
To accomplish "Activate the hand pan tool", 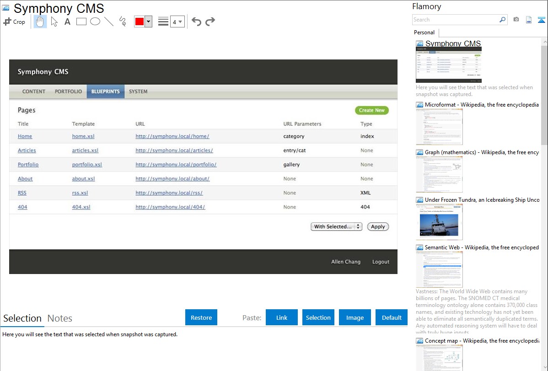I will 40,22.
